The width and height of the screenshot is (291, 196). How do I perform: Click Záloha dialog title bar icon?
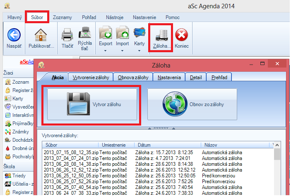(x=41, y=65)
